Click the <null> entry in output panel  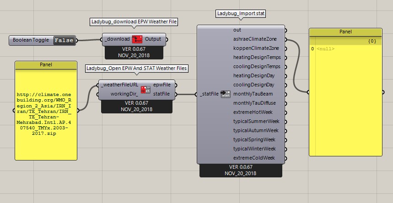pos(326,49)
